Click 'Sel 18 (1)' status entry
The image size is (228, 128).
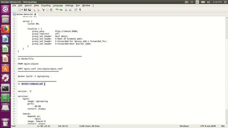click(63, 126)
